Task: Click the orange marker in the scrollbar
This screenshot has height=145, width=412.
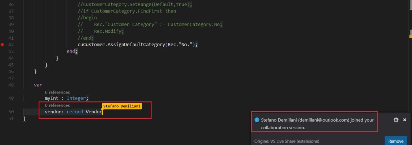Action: point(410,36)
